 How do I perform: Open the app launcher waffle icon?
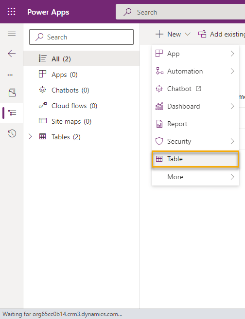click(x=11, y=12)
